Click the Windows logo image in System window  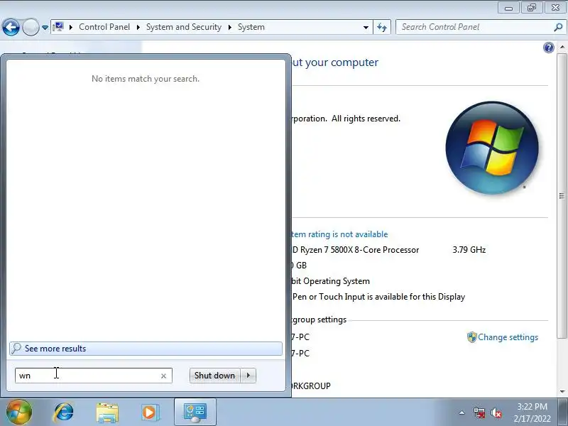point(492,148)
